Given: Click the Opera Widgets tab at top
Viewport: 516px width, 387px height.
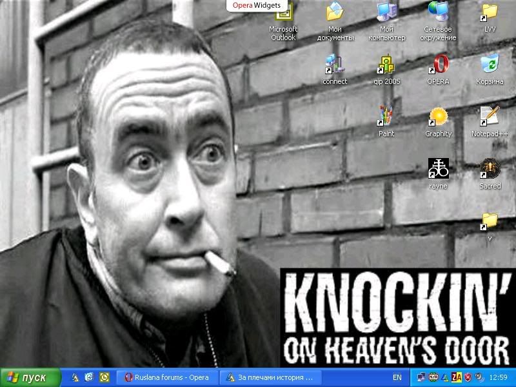Looking at the screenshot, I should pos(257,5).
